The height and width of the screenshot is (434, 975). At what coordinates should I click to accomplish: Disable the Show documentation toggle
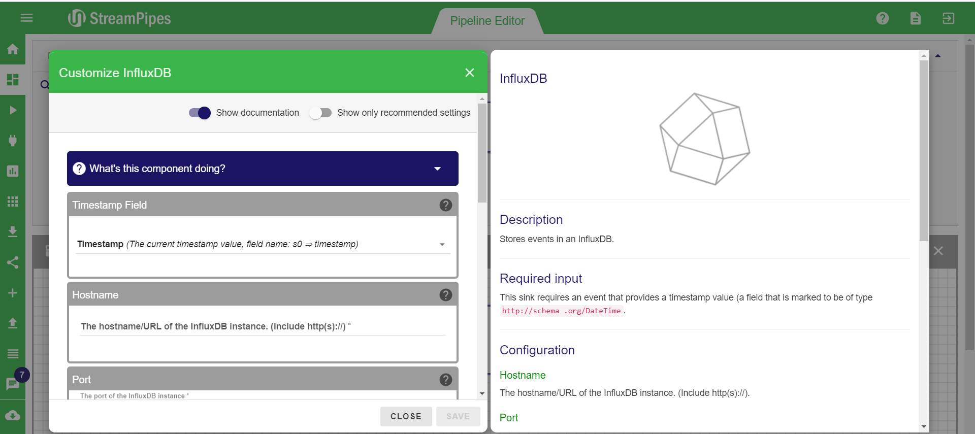[x=200, y=113]
